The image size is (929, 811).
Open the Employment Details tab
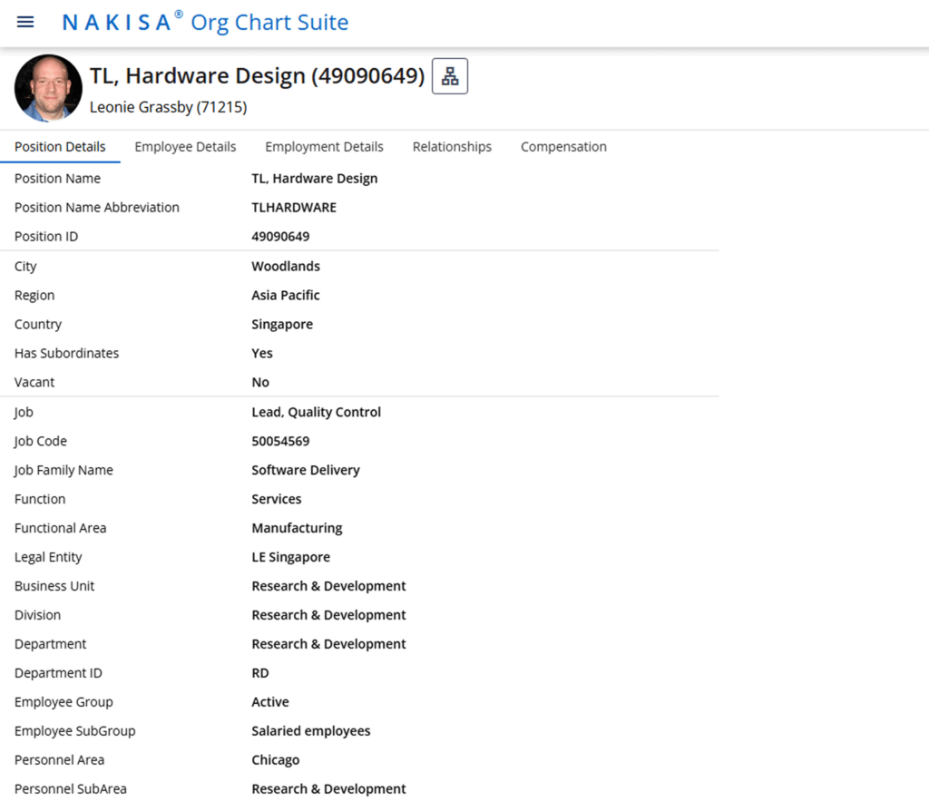coord(324,146)
